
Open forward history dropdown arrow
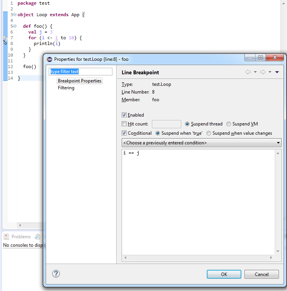[270, 72]
